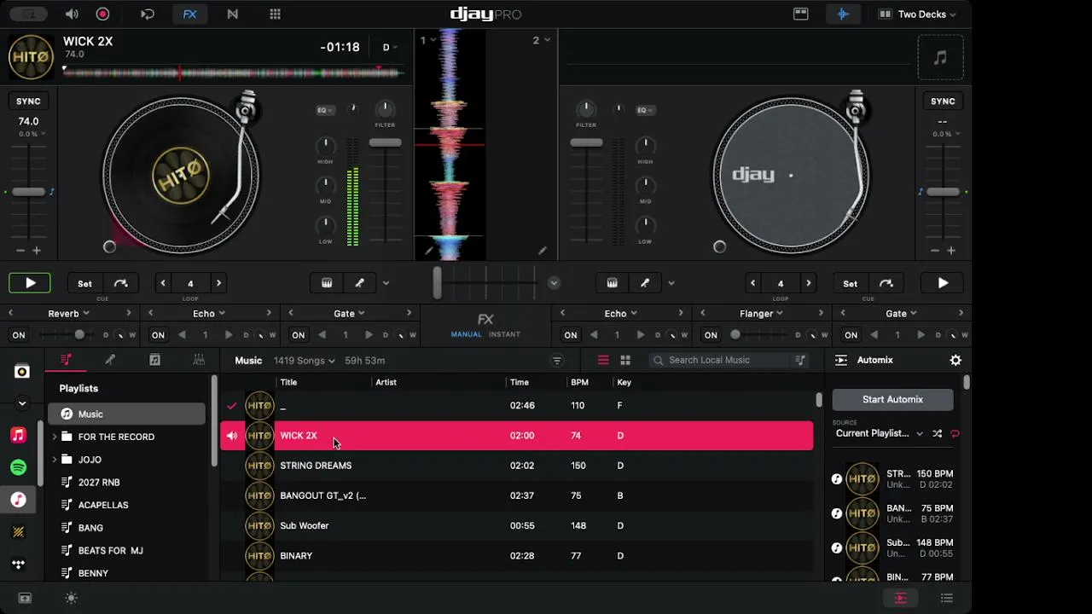
Task: Select the Playlists tab icon in the library
Action: tap(66, 360)
